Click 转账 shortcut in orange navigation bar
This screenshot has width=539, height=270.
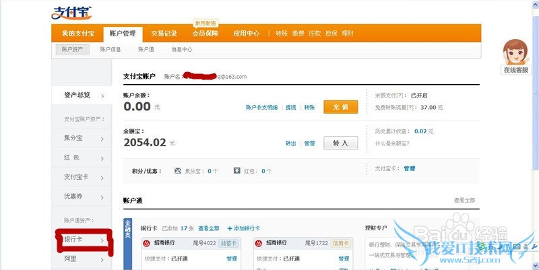click(x=282, y=33)
